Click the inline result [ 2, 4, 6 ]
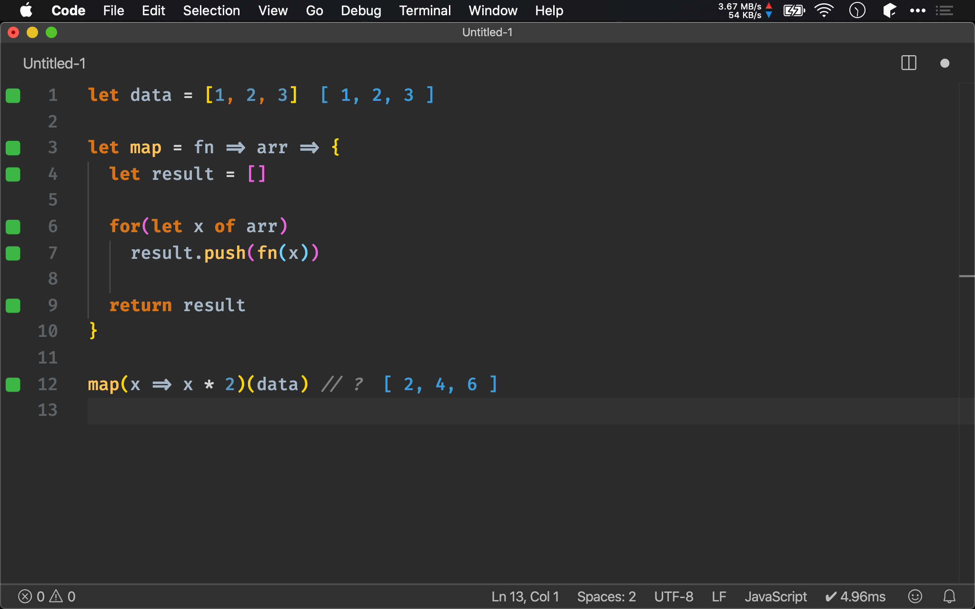The width and height of the screenshot is (975, 609). (x=440, y=384)
